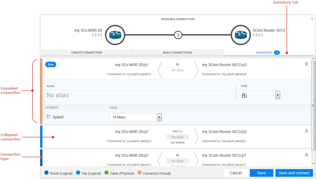Open the Speed value dropdown 10 Mbps
This screenshot has height=179, width=316.
[159, 117]
